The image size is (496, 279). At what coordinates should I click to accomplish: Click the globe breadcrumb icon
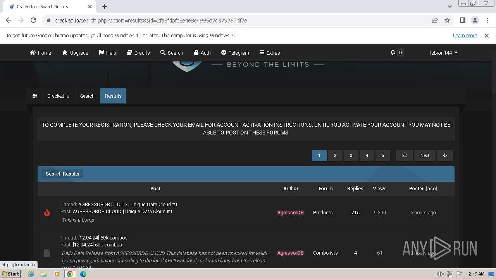pyautogui.click(x=35, y=96)
